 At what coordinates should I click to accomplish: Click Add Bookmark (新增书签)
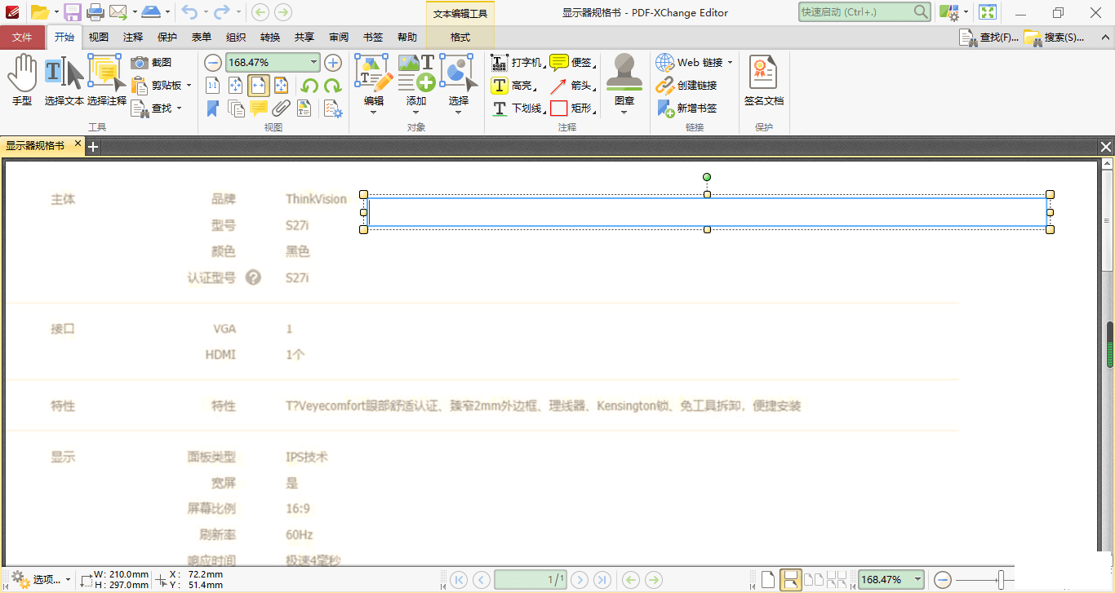pos(686,108)
